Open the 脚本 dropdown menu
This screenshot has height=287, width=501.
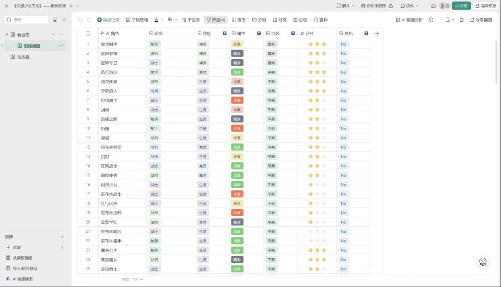click(x=346, y=6)
